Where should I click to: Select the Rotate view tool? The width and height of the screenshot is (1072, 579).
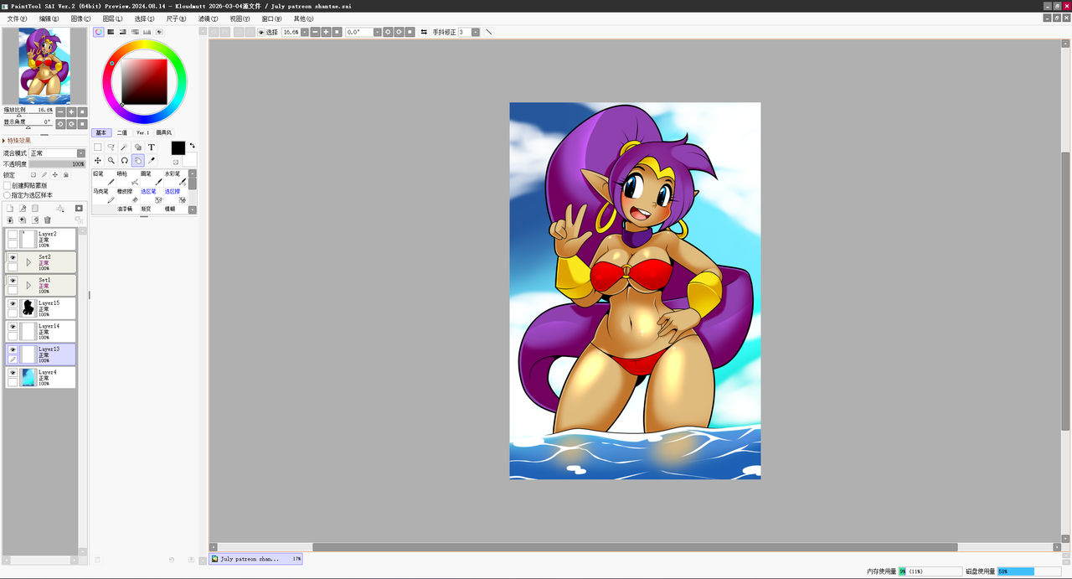[124, 160]
